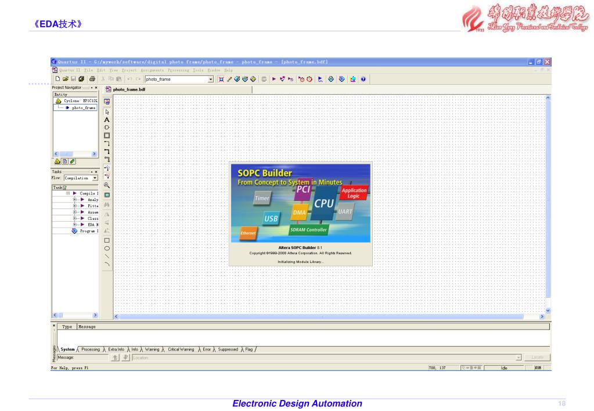Click the previous message up-arrow button
The image size is (594, 411).
click(x=115, y=358)
